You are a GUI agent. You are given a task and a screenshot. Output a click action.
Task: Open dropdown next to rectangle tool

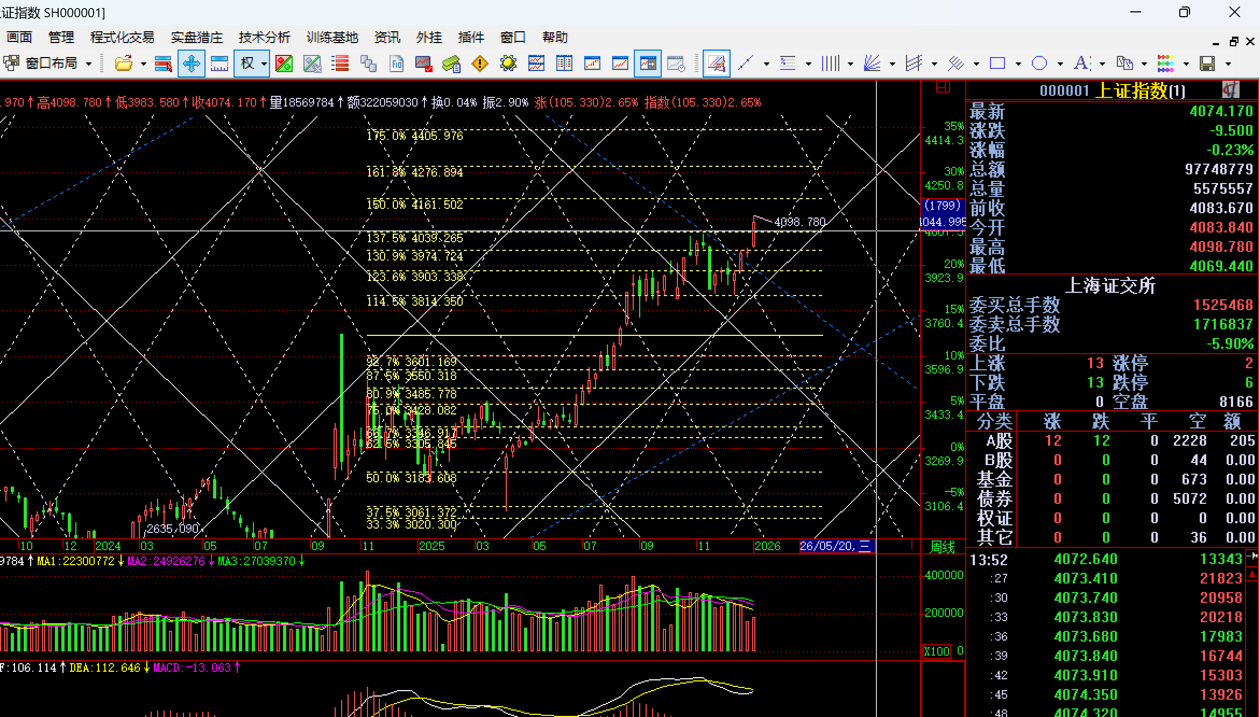click(x=1018, y=64)
